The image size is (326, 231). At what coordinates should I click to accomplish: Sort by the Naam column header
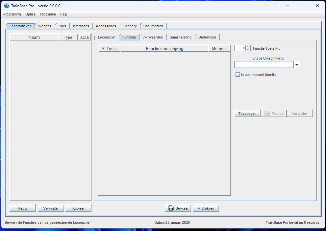[x=34, y=37]
